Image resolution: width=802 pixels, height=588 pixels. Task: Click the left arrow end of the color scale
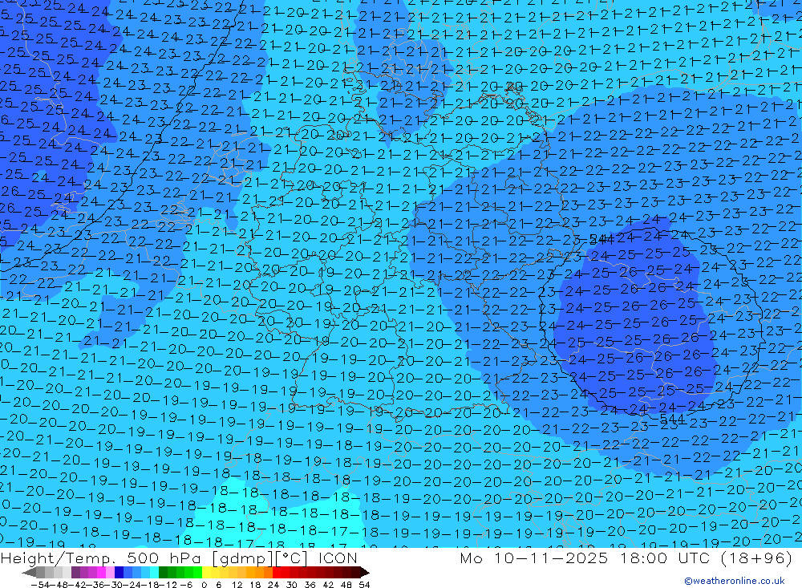[x=30, y=572]
